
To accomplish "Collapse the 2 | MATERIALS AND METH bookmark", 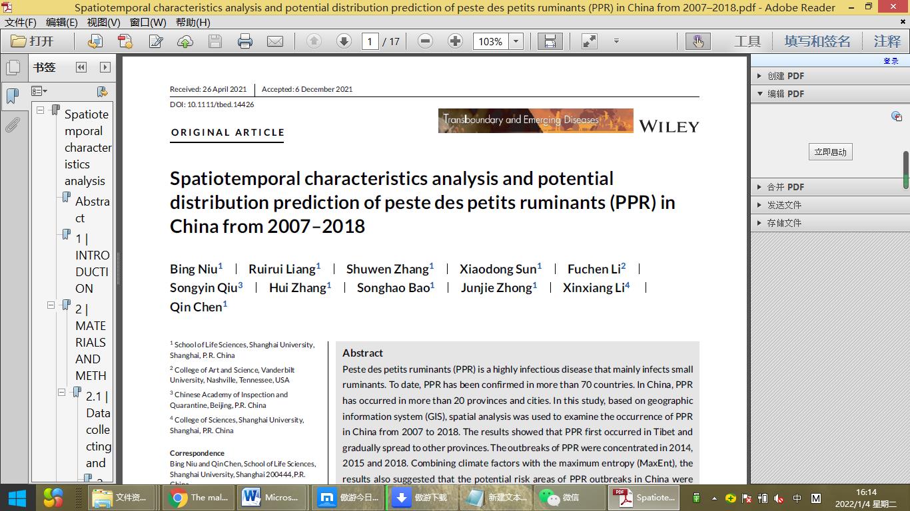I will click(x=51, y=305).
